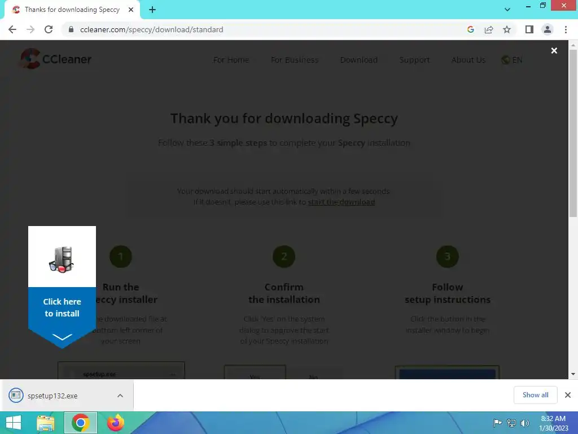Click the Follow setup instructions heading
The width and height of the screenshot is (578, 434).
[448, 293]
